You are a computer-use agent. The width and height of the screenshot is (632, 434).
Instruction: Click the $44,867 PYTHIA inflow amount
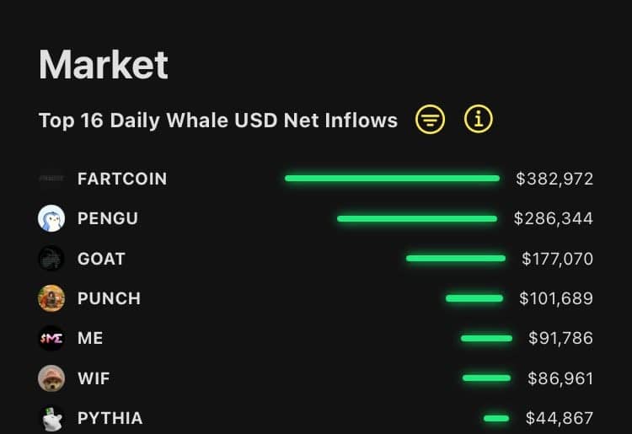[x=560, y=418]
